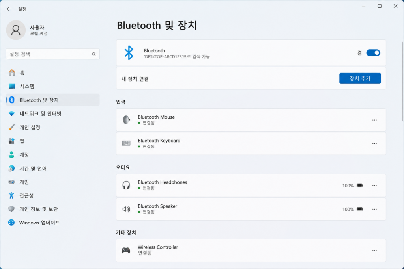Click the 입력 section heading
Screen dimensions: 404x269
pos(121,102)
